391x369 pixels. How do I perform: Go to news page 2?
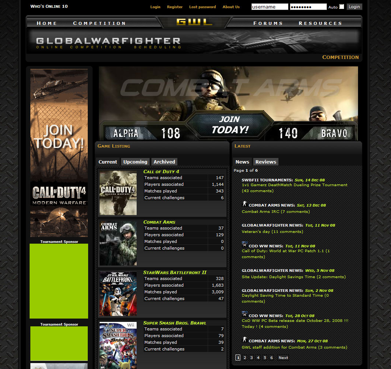[x=245, y=358]
